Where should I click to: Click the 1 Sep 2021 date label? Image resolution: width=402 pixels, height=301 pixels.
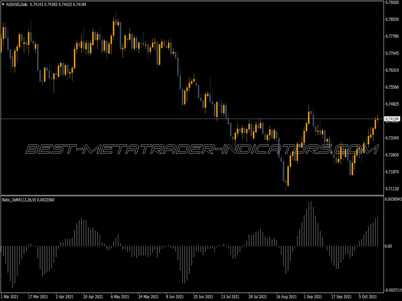(313, 297)
